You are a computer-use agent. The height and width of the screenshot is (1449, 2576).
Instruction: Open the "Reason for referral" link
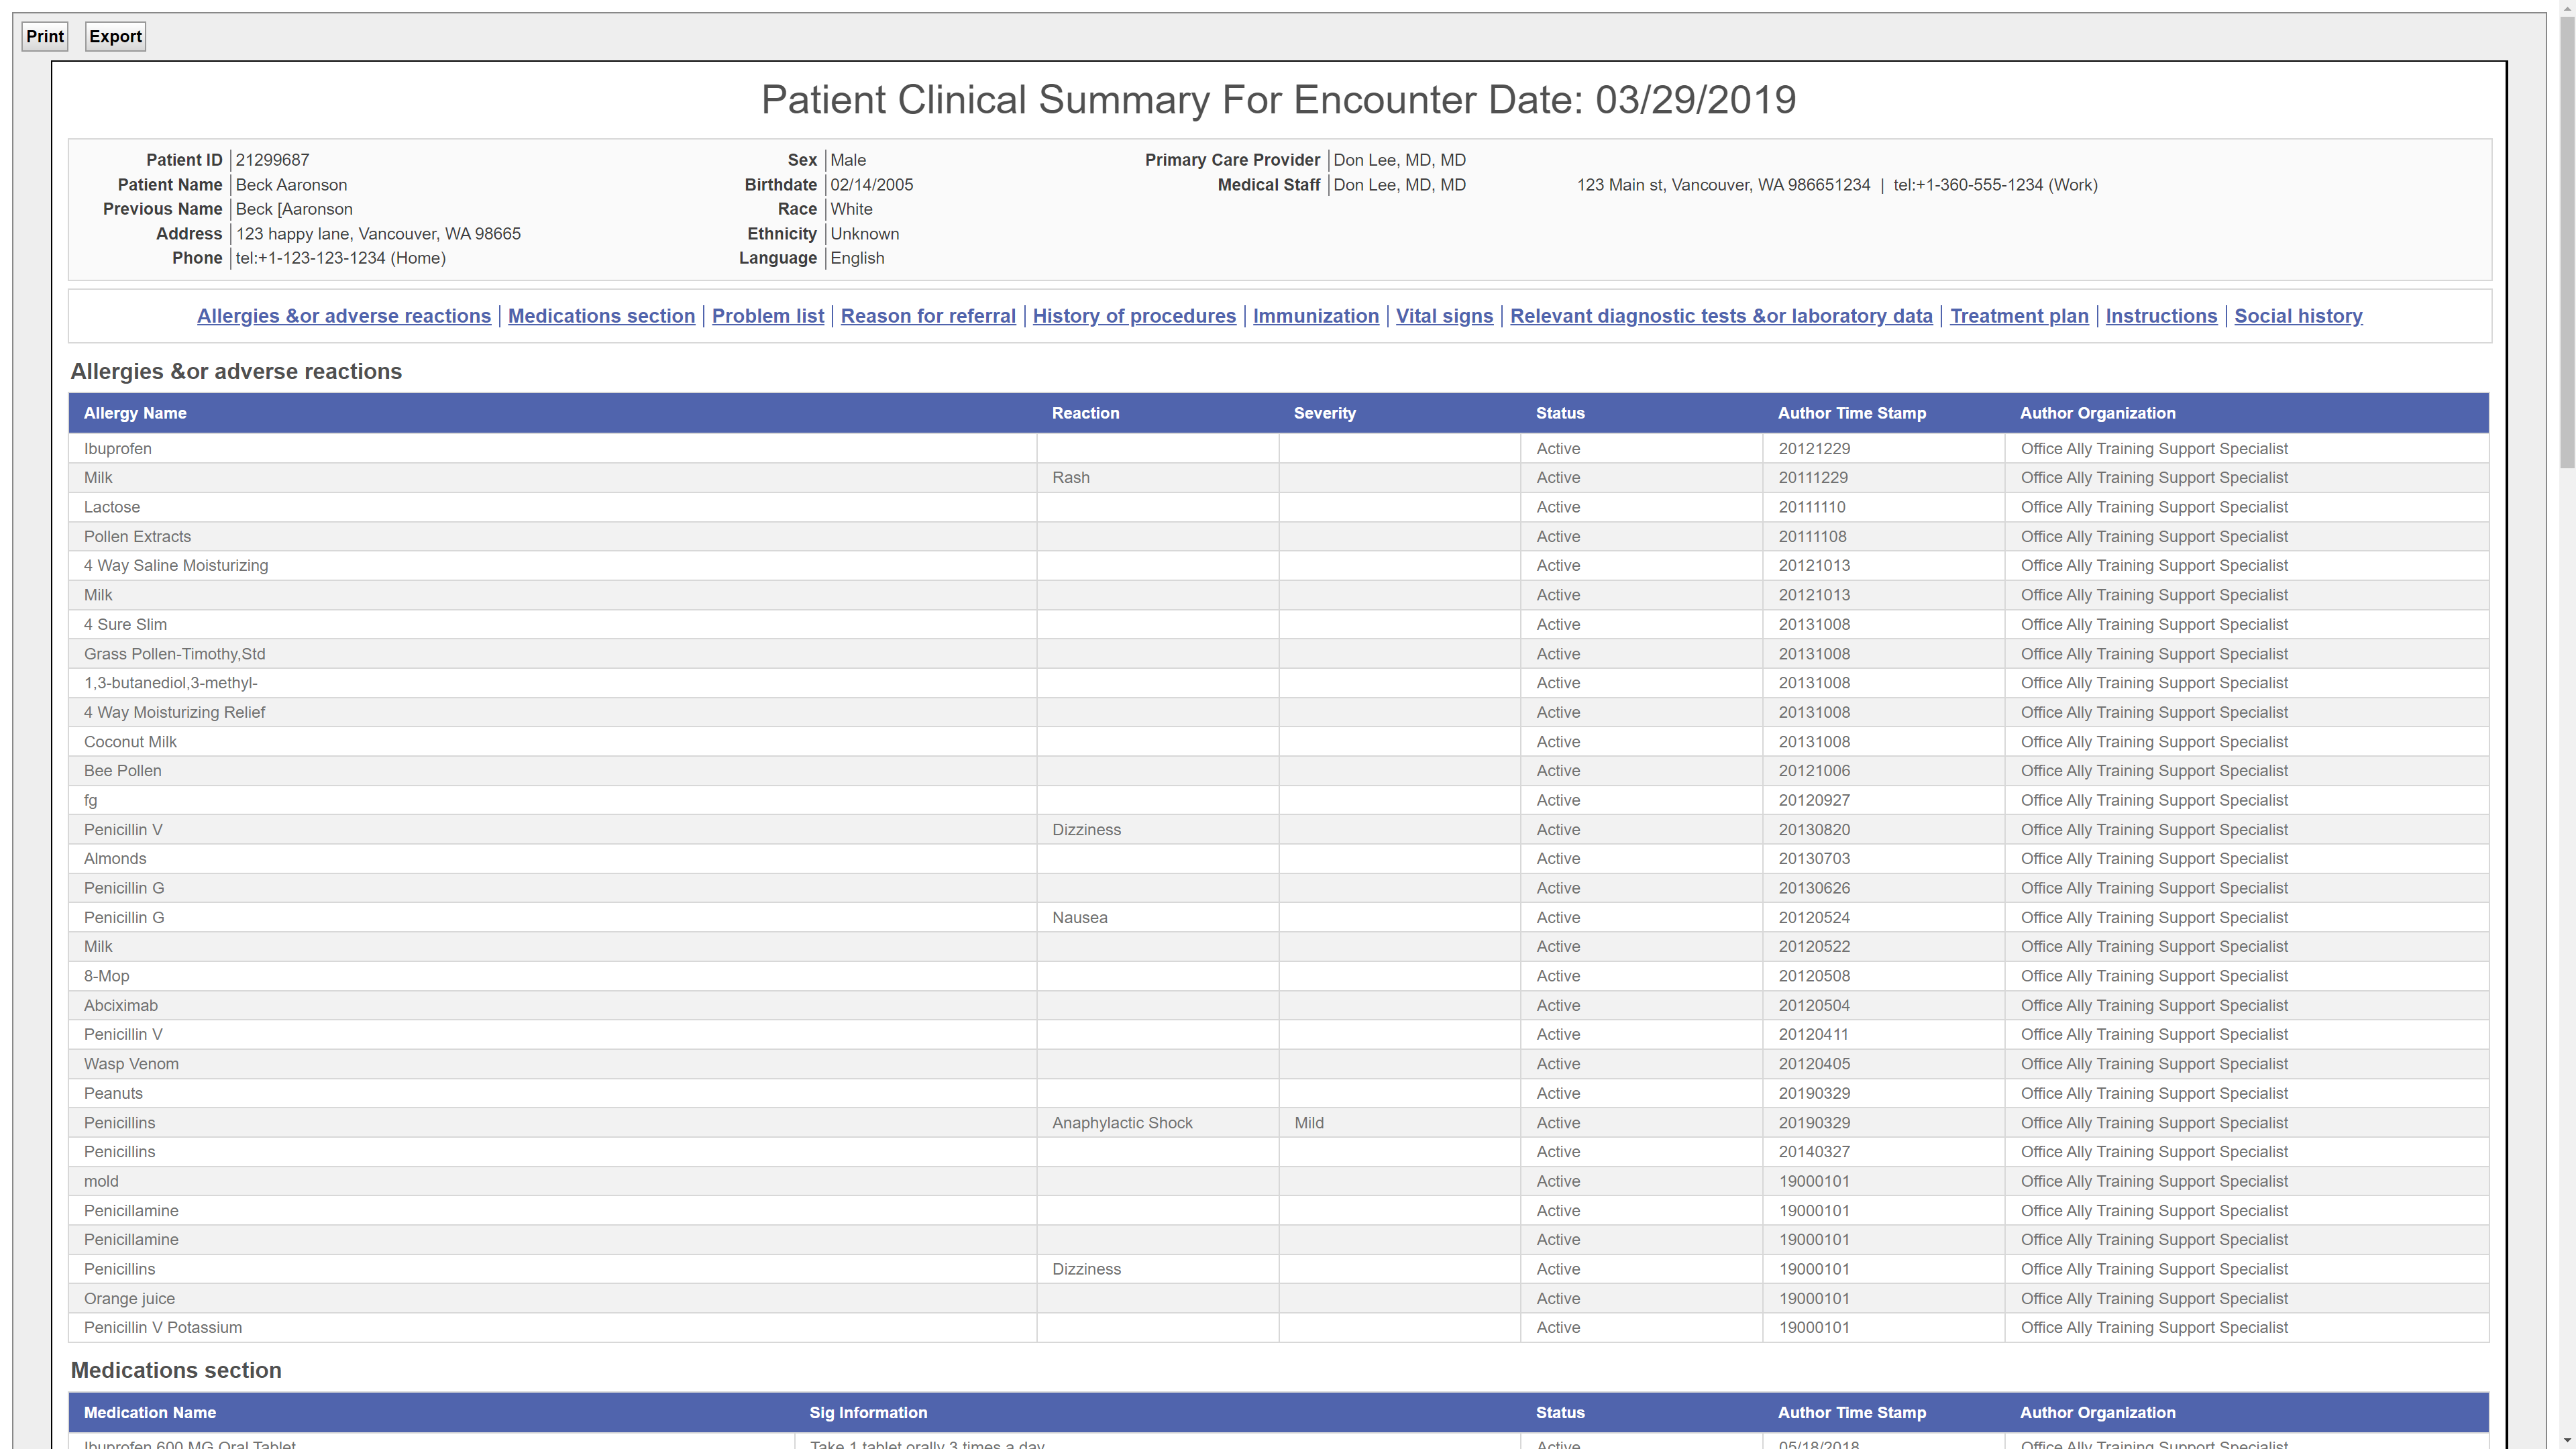coord(928,315)
